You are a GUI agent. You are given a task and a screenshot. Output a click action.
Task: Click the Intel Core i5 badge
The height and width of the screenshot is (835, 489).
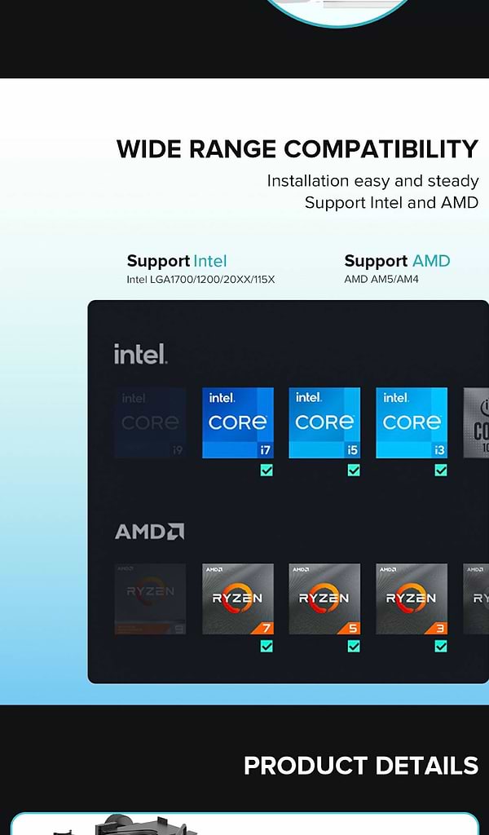(x=324, y=423)
